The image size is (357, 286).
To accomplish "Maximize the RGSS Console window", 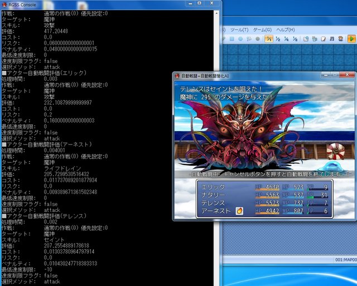I will point(200,3).
